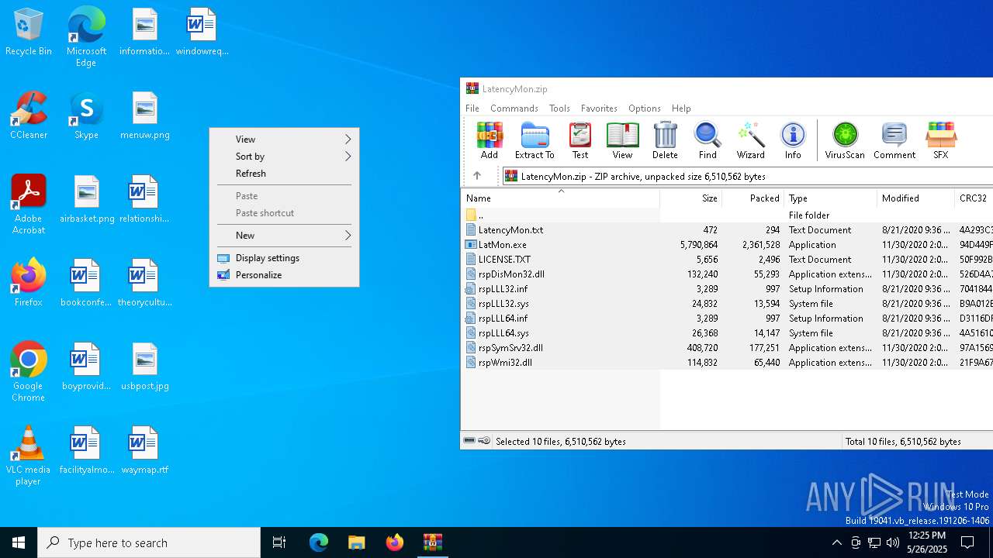Screen dimensions: 993x558
Task: Select Adobe Acrobat desktop shortcut
Action: 29,205
